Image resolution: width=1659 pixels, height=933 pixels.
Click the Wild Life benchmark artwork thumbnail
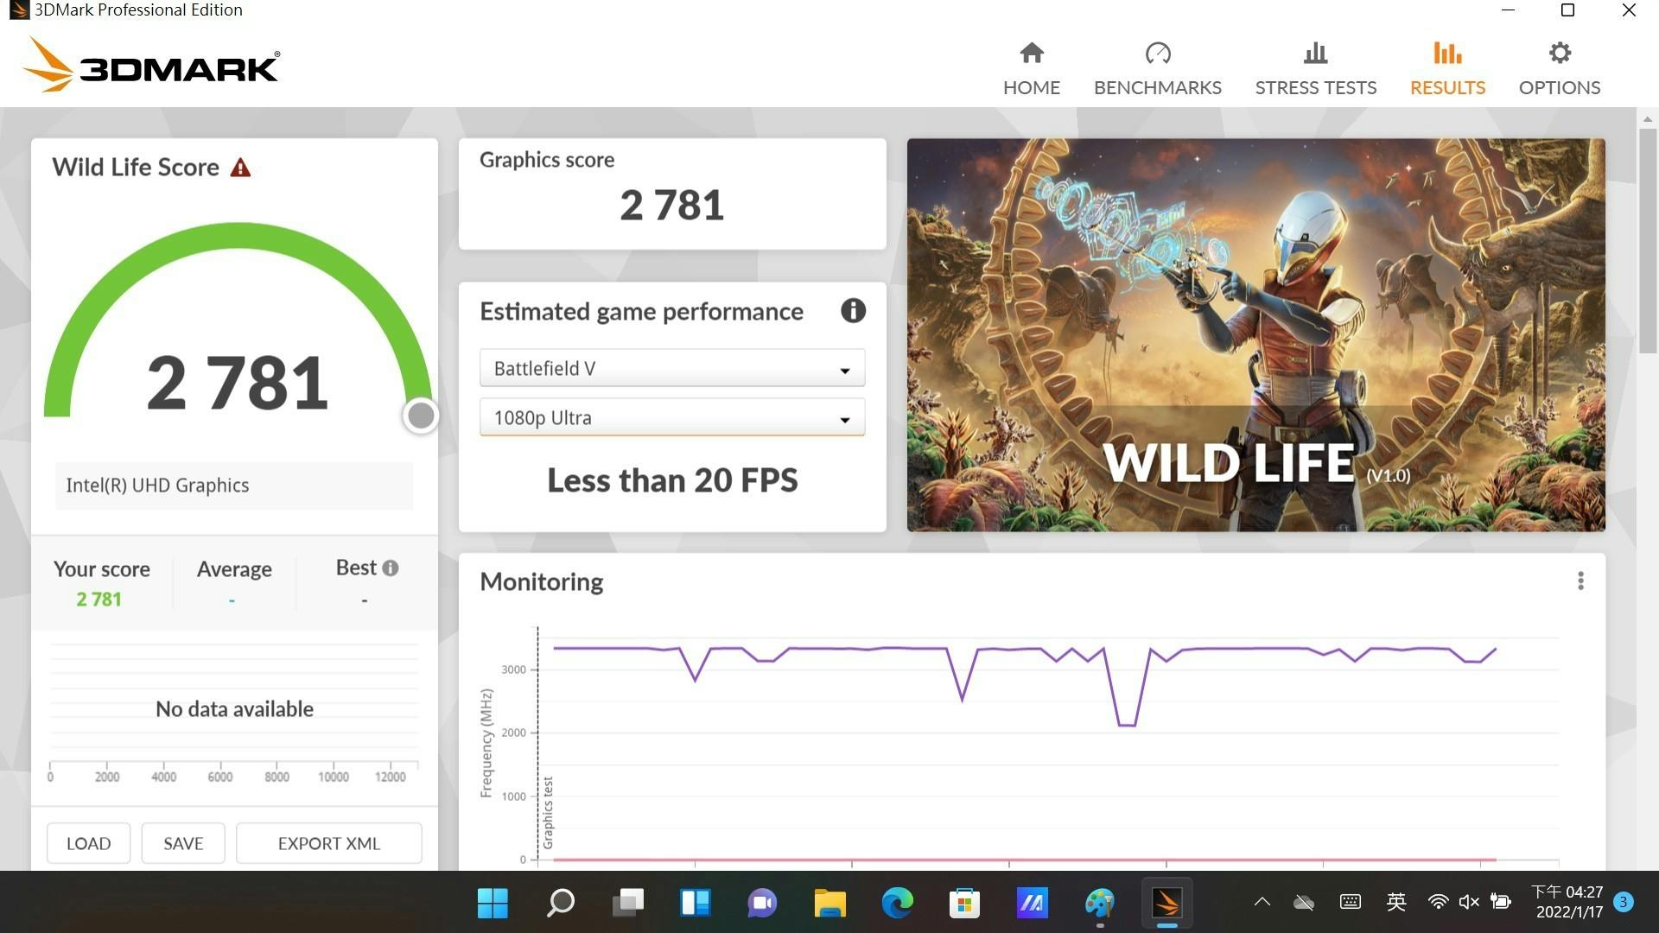coord(1255,334)
